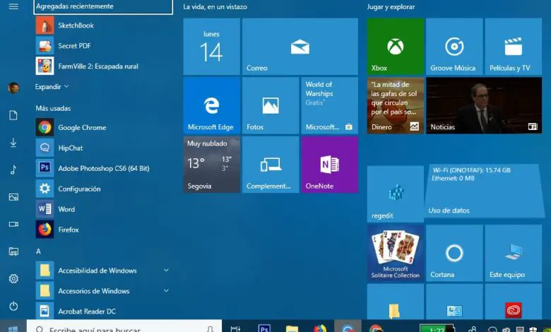551x332 pixels.
Task: Click the Power button icon
Action: 13,307
